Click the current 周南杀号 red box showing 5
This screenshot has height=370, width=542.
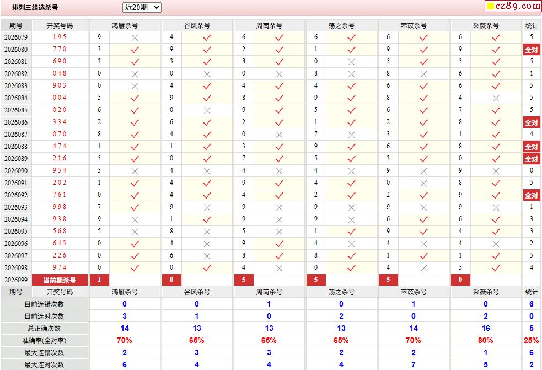(x=244, y=280)
